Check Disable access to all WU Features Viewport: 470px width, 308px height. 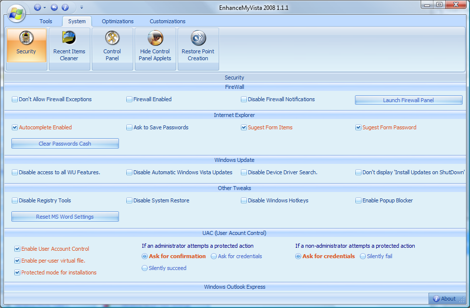coord(15,172)
